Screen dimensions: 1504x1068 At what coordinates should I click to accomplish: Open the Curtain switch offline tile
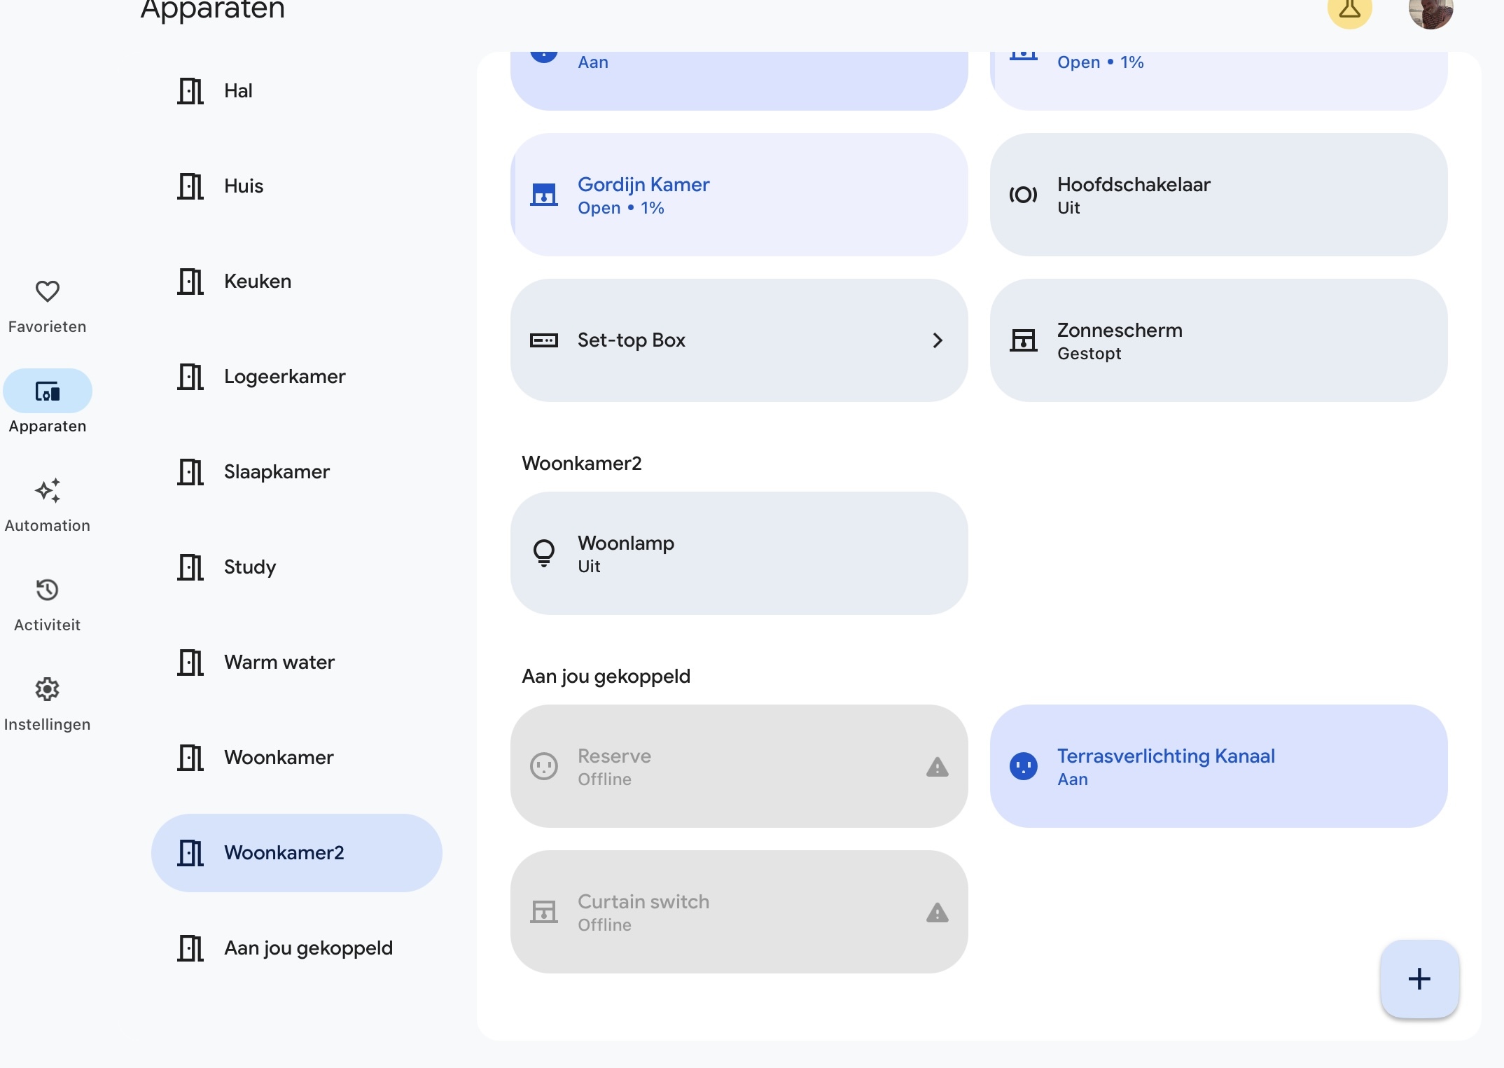pos(739,912)
